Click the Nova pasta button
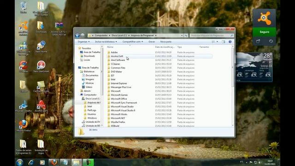Viewport: 295px width, 166px height. coord(166,41)
